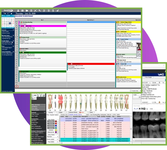Screen dimensions: 167x150
Task: Show the previous month in mini calendar
Action: click(x=4, y=15)
